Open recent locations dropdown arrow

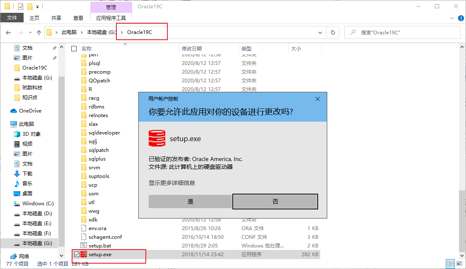(30, 33)
